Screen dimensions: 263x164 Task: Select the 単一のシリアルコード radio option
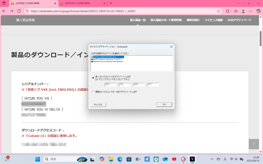[x=93, y=78]
